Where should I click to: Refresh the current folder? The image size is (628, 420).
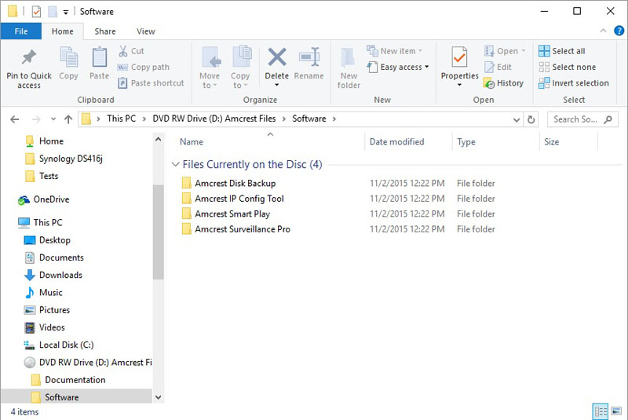point(531,119)
